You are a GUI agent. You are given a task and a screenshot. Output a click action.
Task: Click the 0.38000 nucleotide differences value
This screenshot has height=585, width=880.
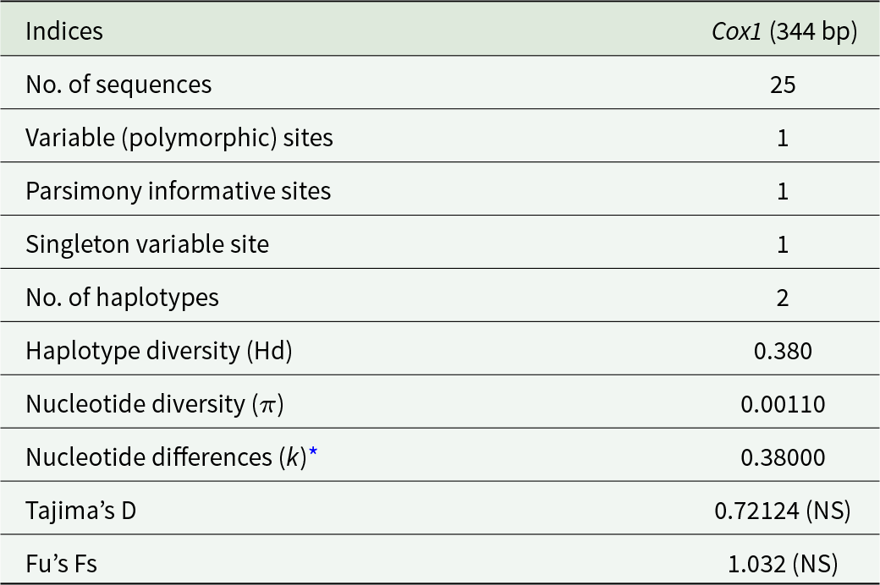point(783,457)
